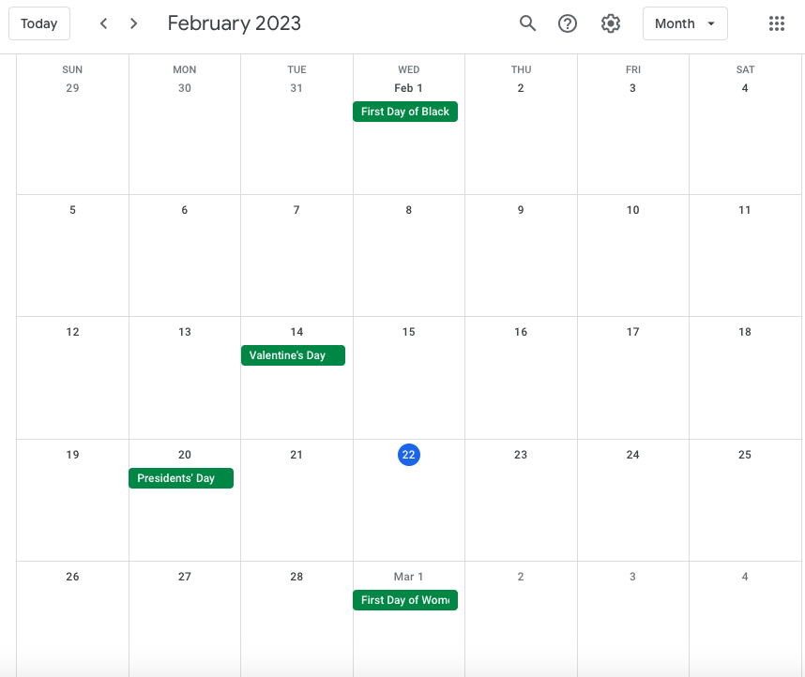
Task: Select Saturday the 25th
Action: pyautogui.click(x=745, y=455)
